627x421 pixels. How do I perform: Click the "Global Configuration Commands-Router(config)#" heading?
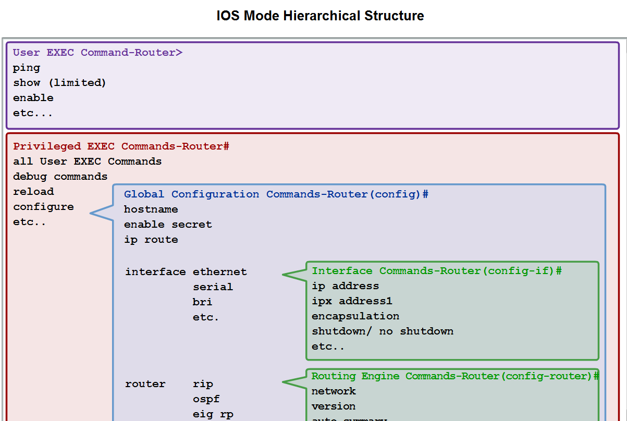click(x=275, y=194)
